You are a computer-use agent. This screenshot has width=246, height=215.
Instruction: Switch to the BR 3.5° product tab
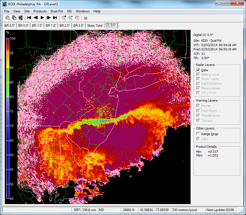click(x=79, y=25)
